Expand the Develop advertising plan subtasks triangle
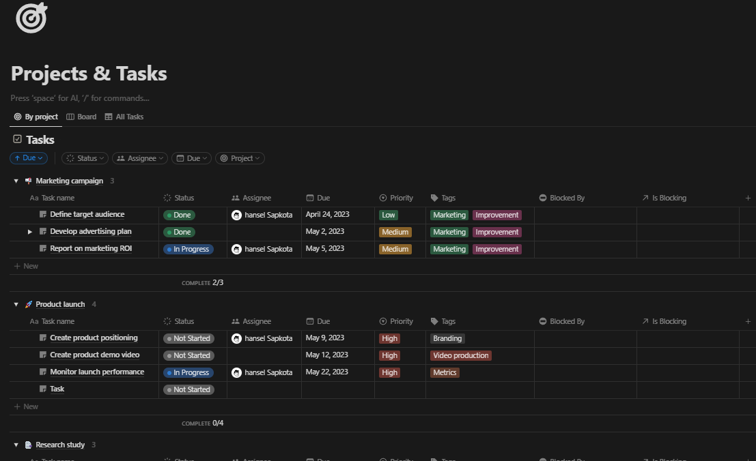756x461 pixels. [29, 231]
